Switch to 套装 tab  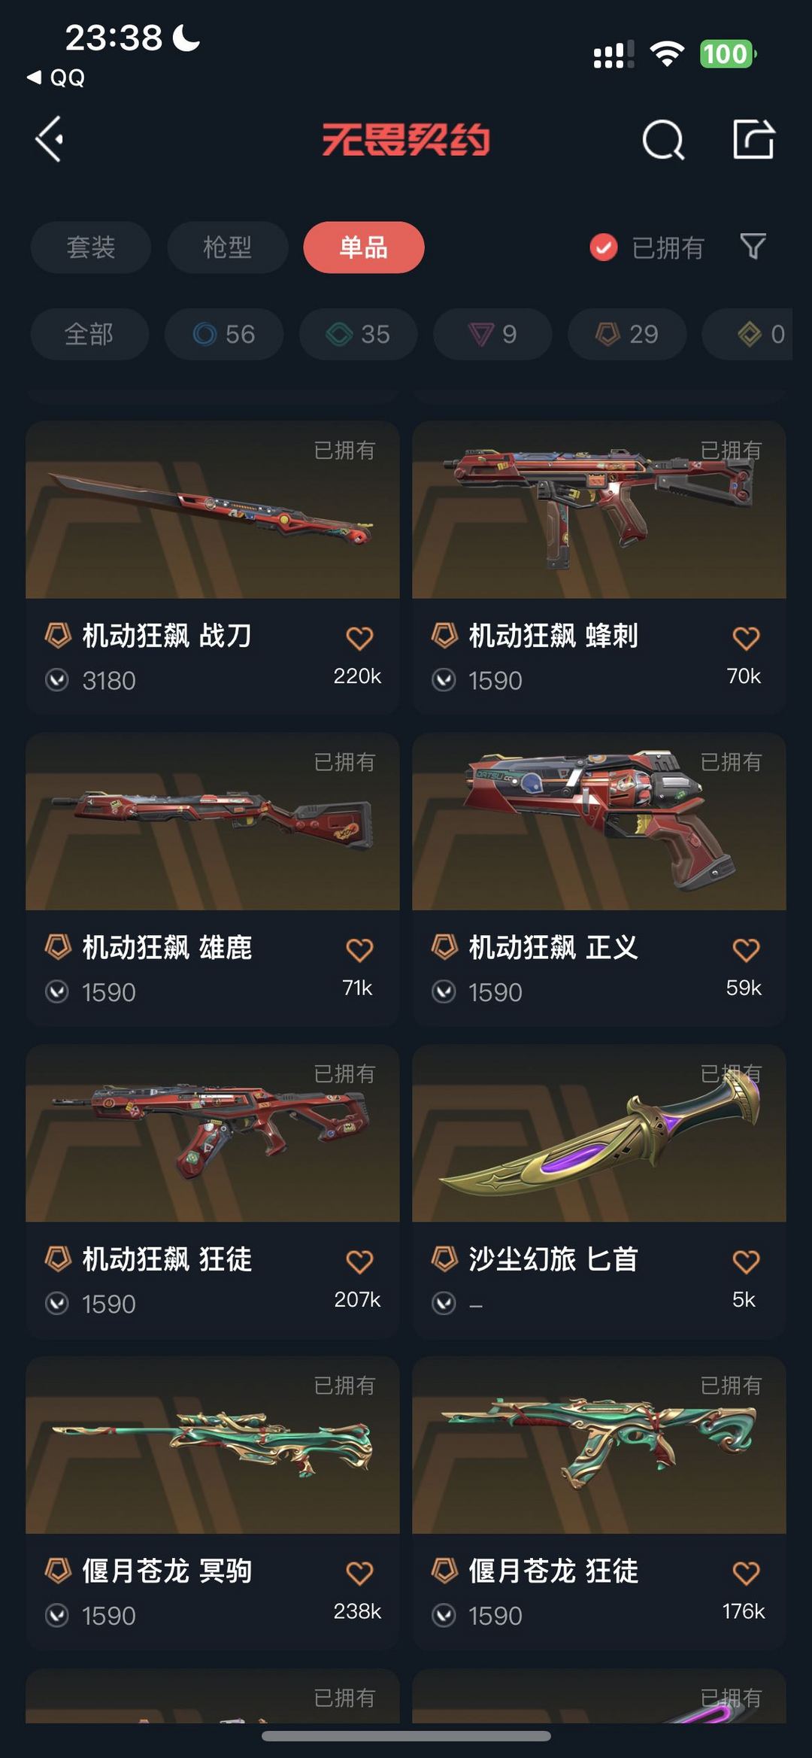(x=91, y=247)
